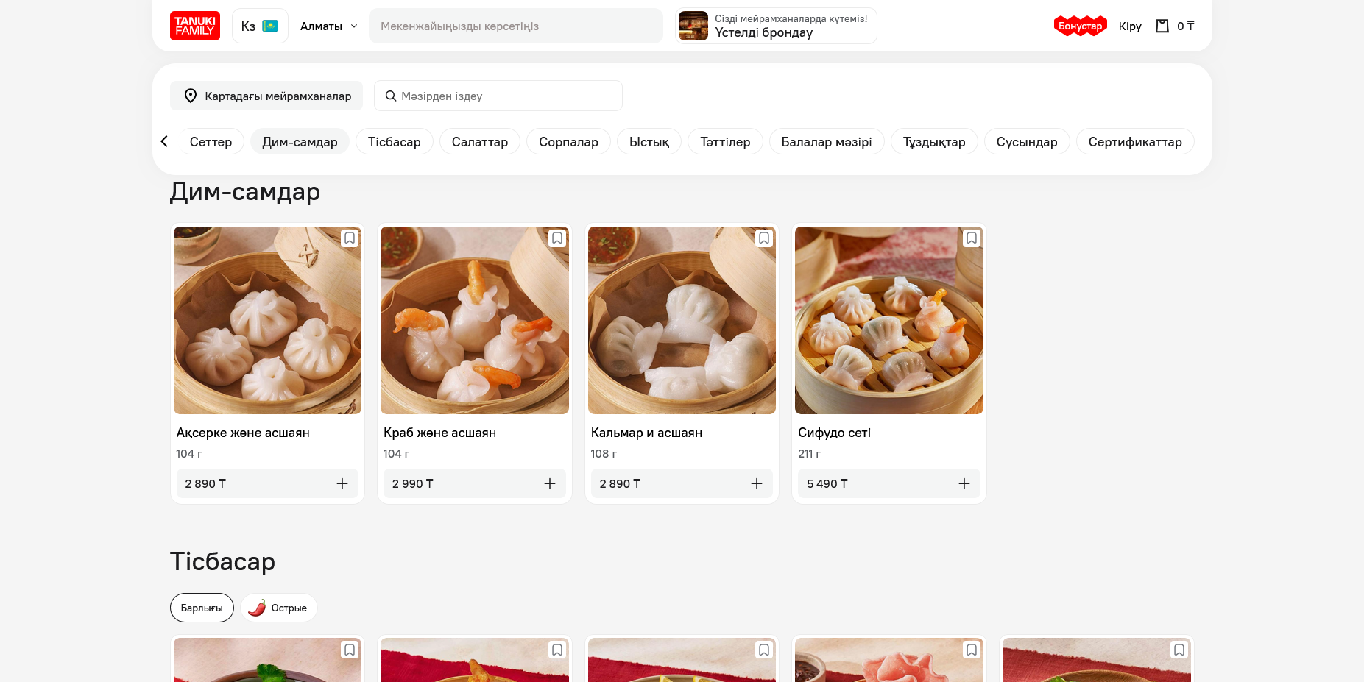Open Картадағы мейрамханалар map of restaurants
The image size is (1364, 682).
click(266, 96)
